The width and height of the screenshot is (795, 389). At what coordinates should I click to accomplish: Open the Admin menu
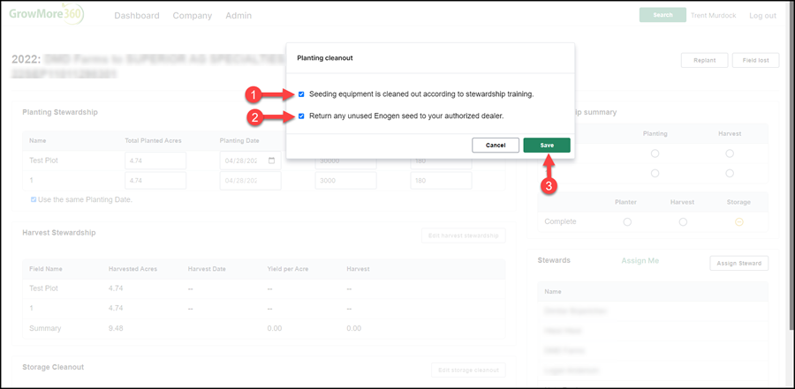tap(238, 16)
